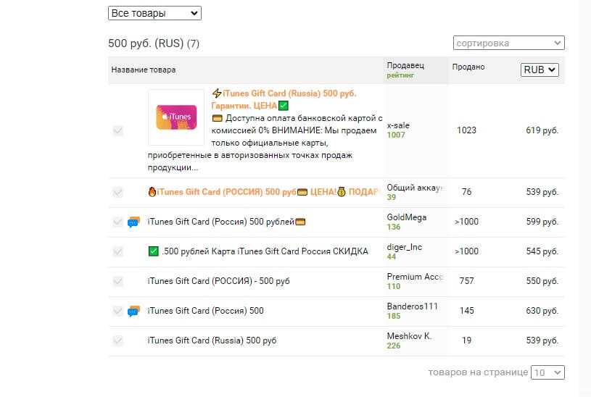Click the 'Продано' column header
This screenshot has height=397, width=591.
coord(468,67)
